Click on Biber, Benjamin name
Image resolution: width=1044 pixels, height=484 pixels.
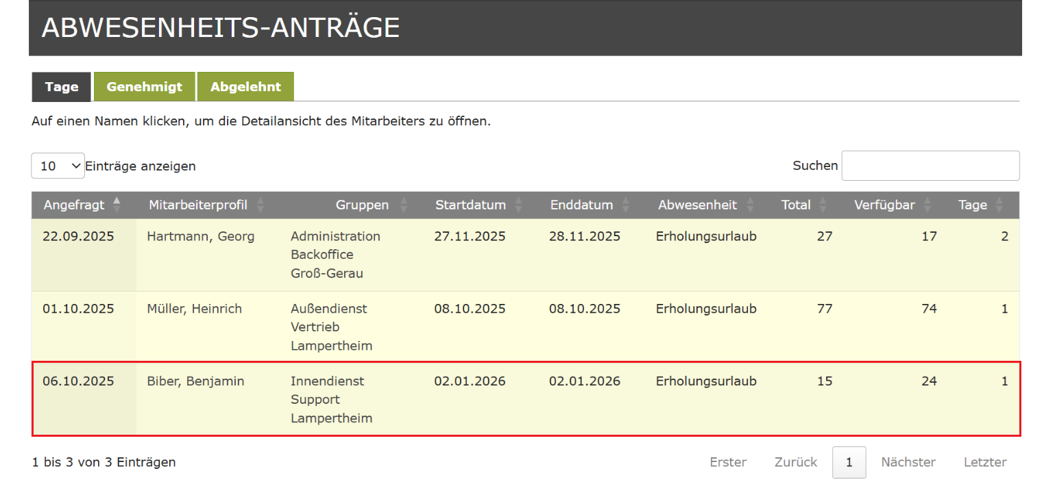[195, 381]
